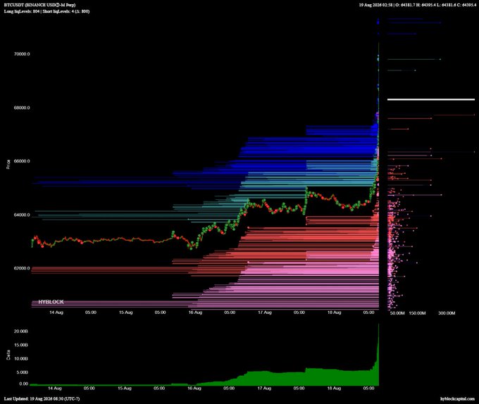The height and width of the screenshot is (404, 479).
Task: Click the 0.00 label on the lower chart
Action: [23, 384]
